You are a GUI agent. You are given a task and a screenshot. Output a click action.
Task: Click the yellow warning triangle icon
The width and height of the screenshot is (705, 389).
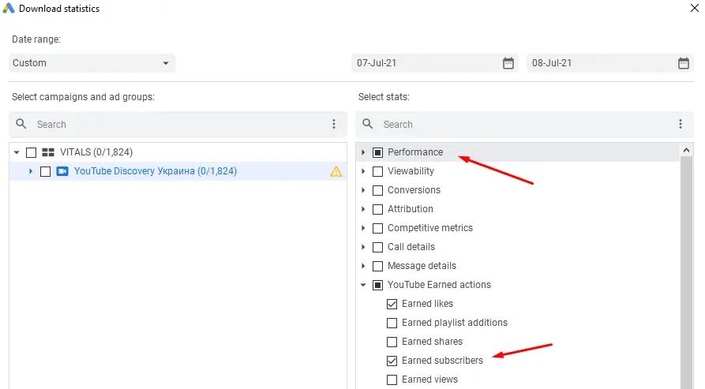336,171
